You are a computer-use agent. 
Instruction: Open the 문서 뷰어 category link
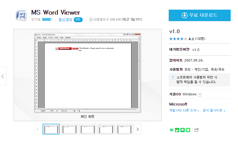click(x=65, y=20)
